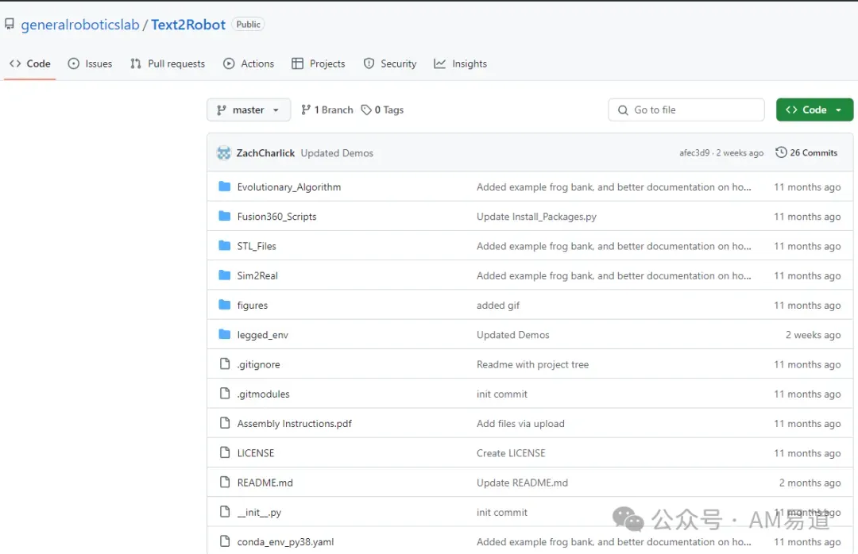
Task: Open the 26 Commits history link
Action: (806, 152)
